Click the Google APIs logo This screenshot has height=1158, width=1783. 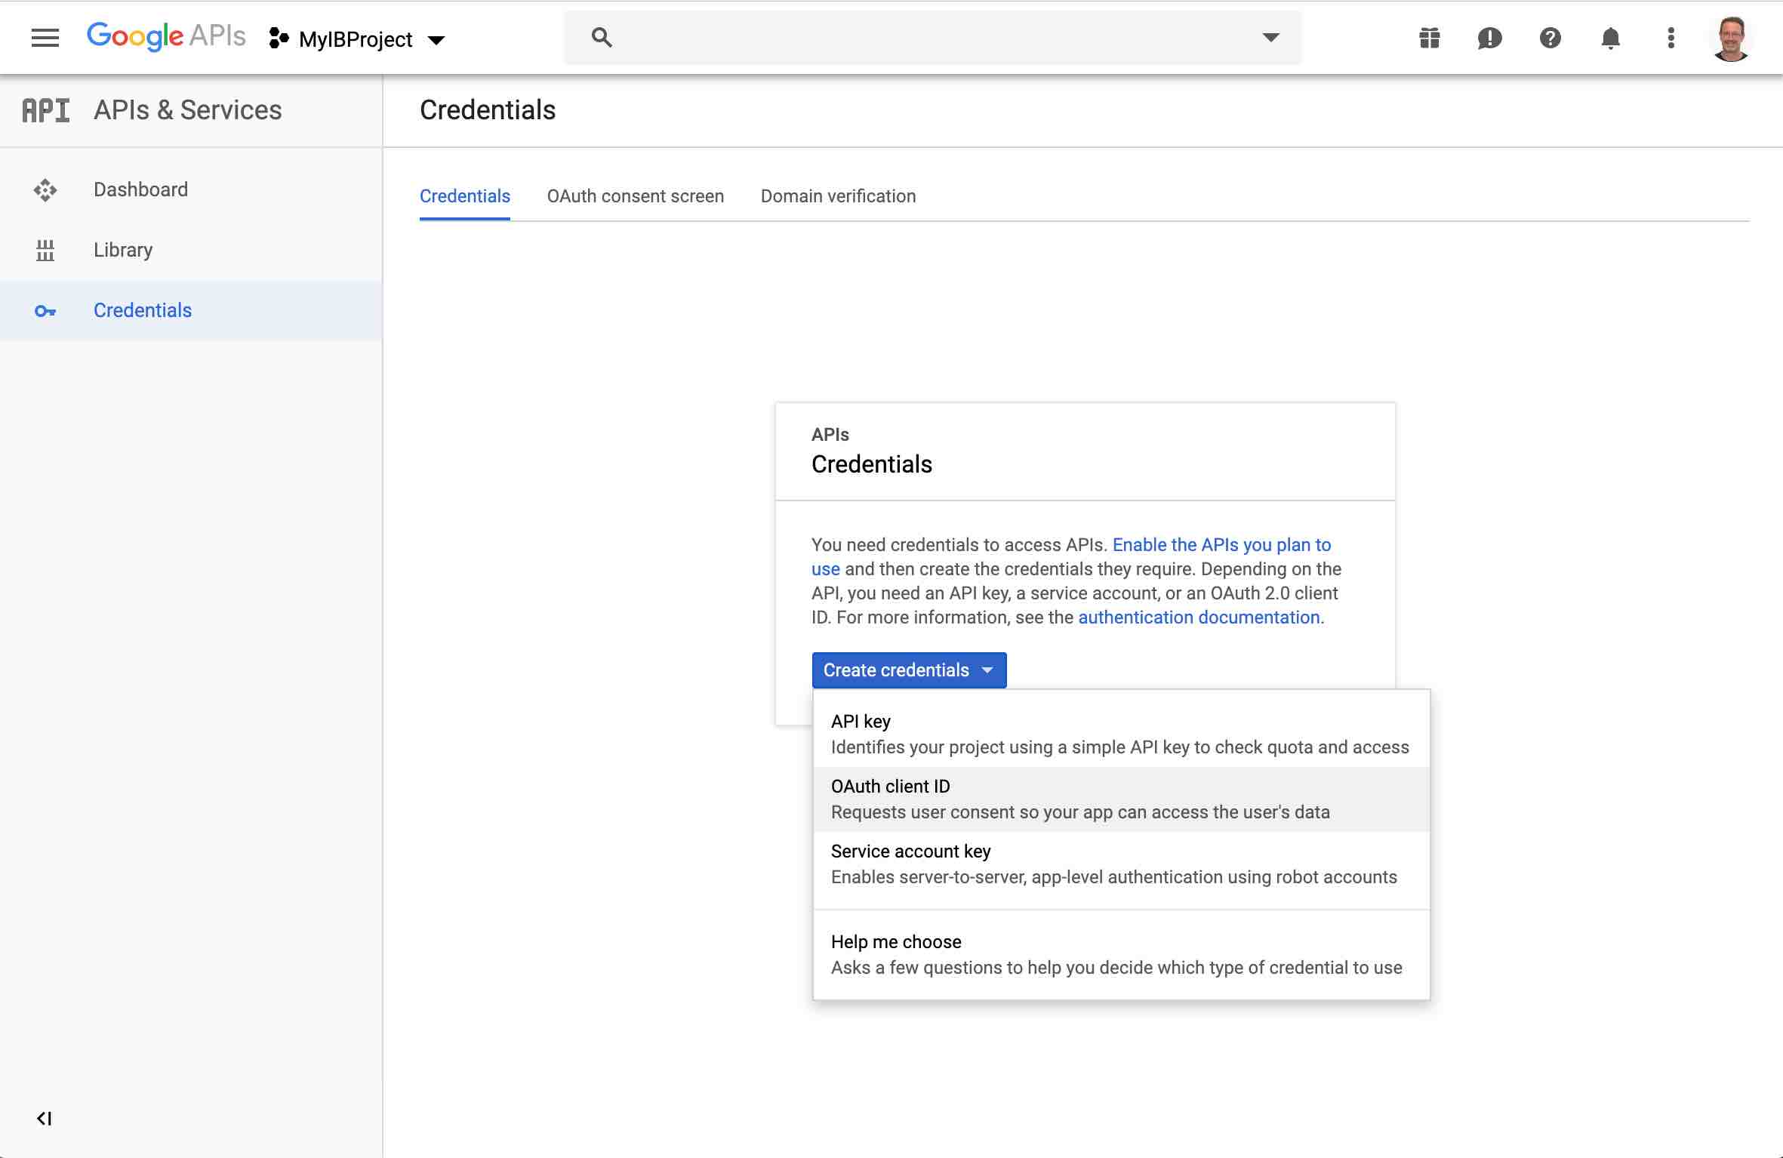coord(166,36)
